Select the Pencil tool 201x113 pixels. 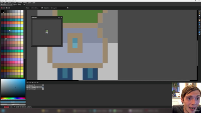(199, 13)
